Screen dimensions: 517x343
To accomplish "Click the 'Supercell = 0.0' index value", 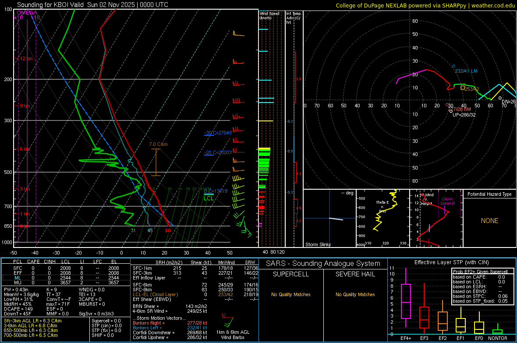I will coord(106,321).
